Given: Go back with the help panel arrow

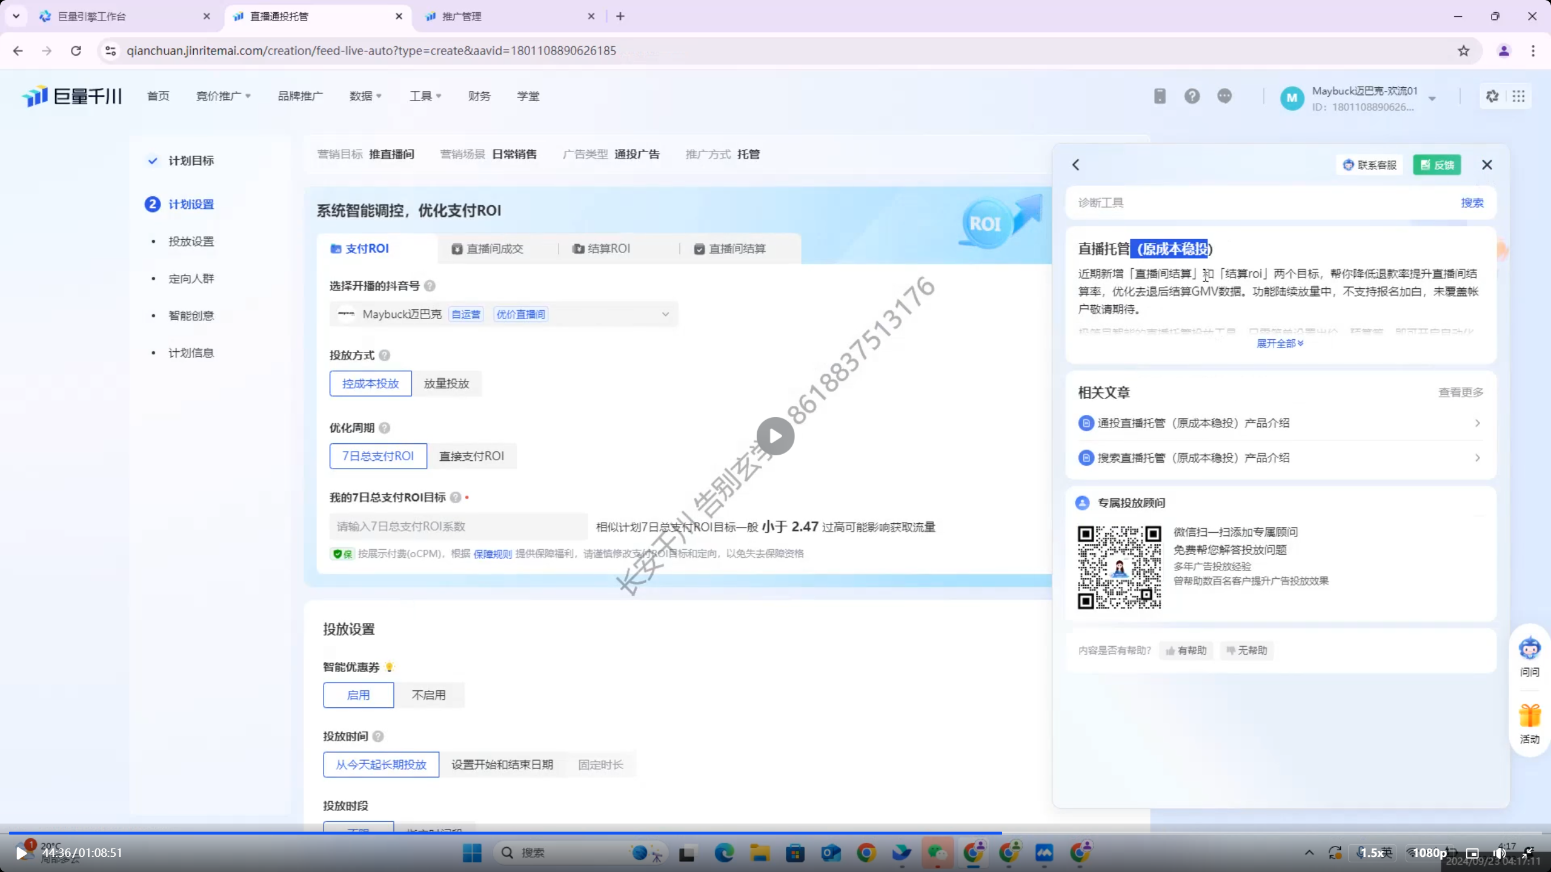Looking at the screenshot, I should tap(1076, 165).
